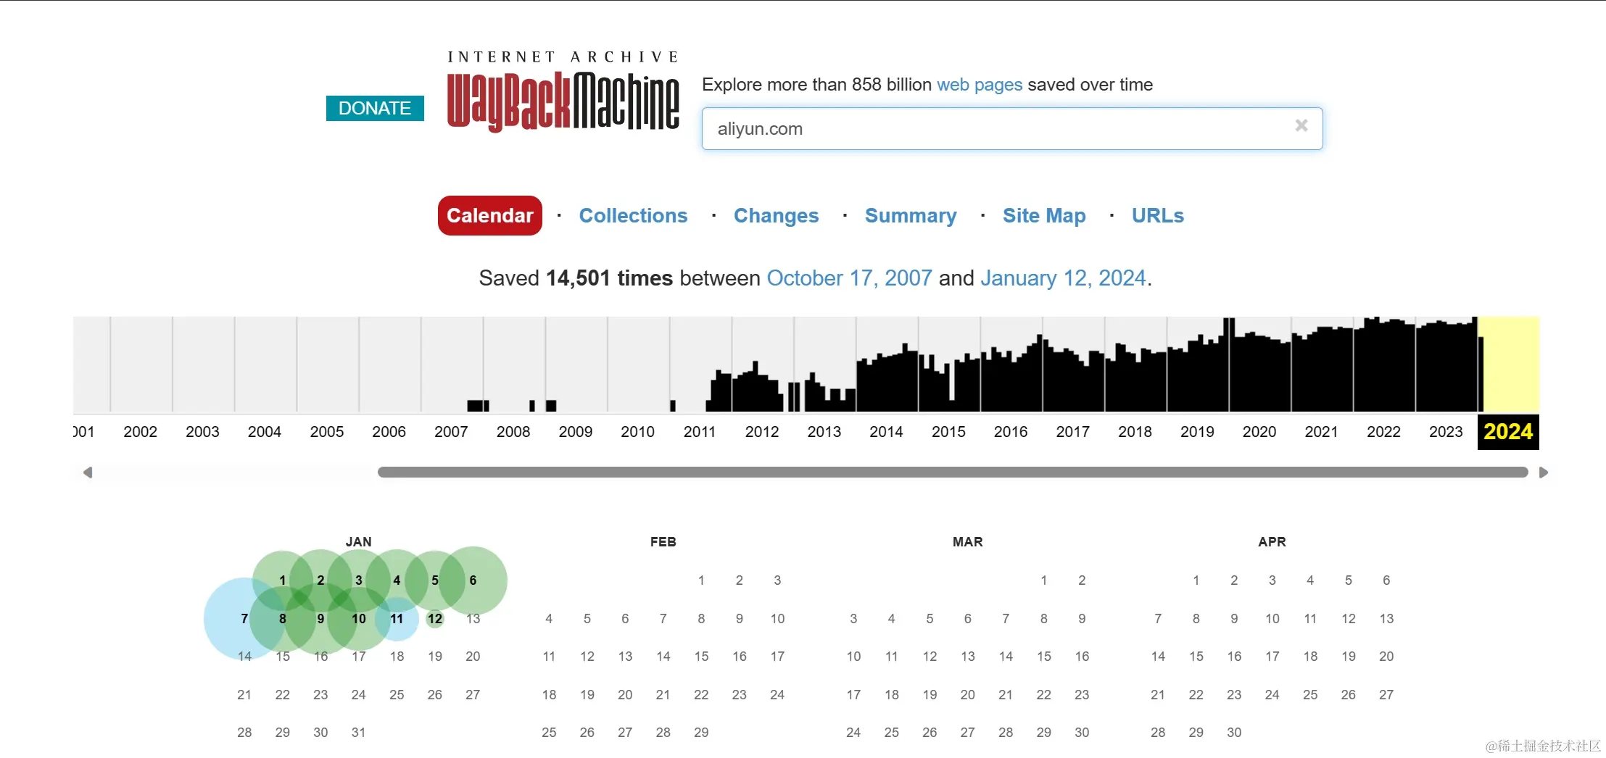The image size is (1606, 758).
Task: Focus the aliyun.com search input
Action: pyautogui.click(x=1012, y=129)
